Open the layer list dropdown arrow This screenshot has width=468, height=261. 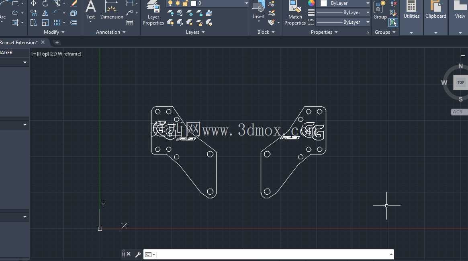pyautogui.click(x=247, y=3)
